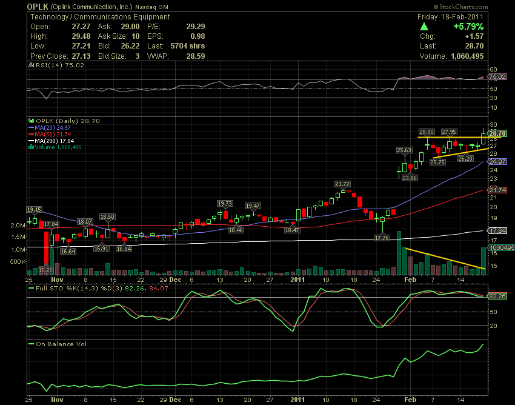Click the blue 24.97 MA tag on axis
The height and width of the screenshot is (405, 515).
tap(497, 162)
